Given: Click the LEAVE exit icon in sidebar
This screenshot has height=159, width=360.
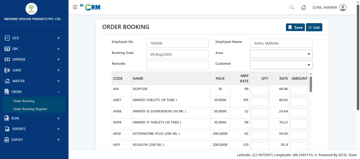Looking at the screenshot, I should 7,70.
